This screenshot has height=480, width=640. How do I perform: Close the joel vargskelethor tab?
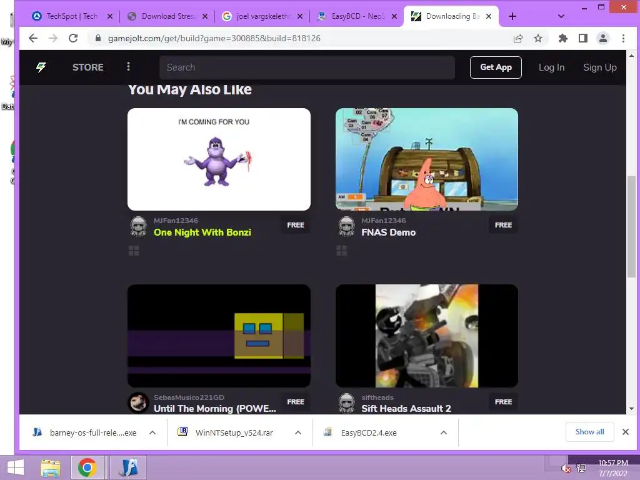coord(300,16)
